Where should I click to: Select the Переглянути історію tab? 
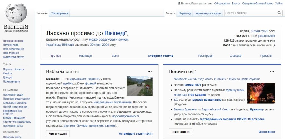click(x=208, y=13)
